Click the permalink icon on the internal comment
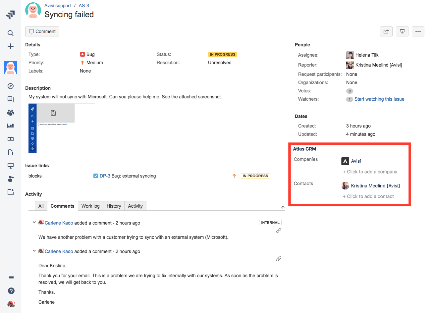Image resolution: width=431 pixels, height=313 pixels. point(279,230)
